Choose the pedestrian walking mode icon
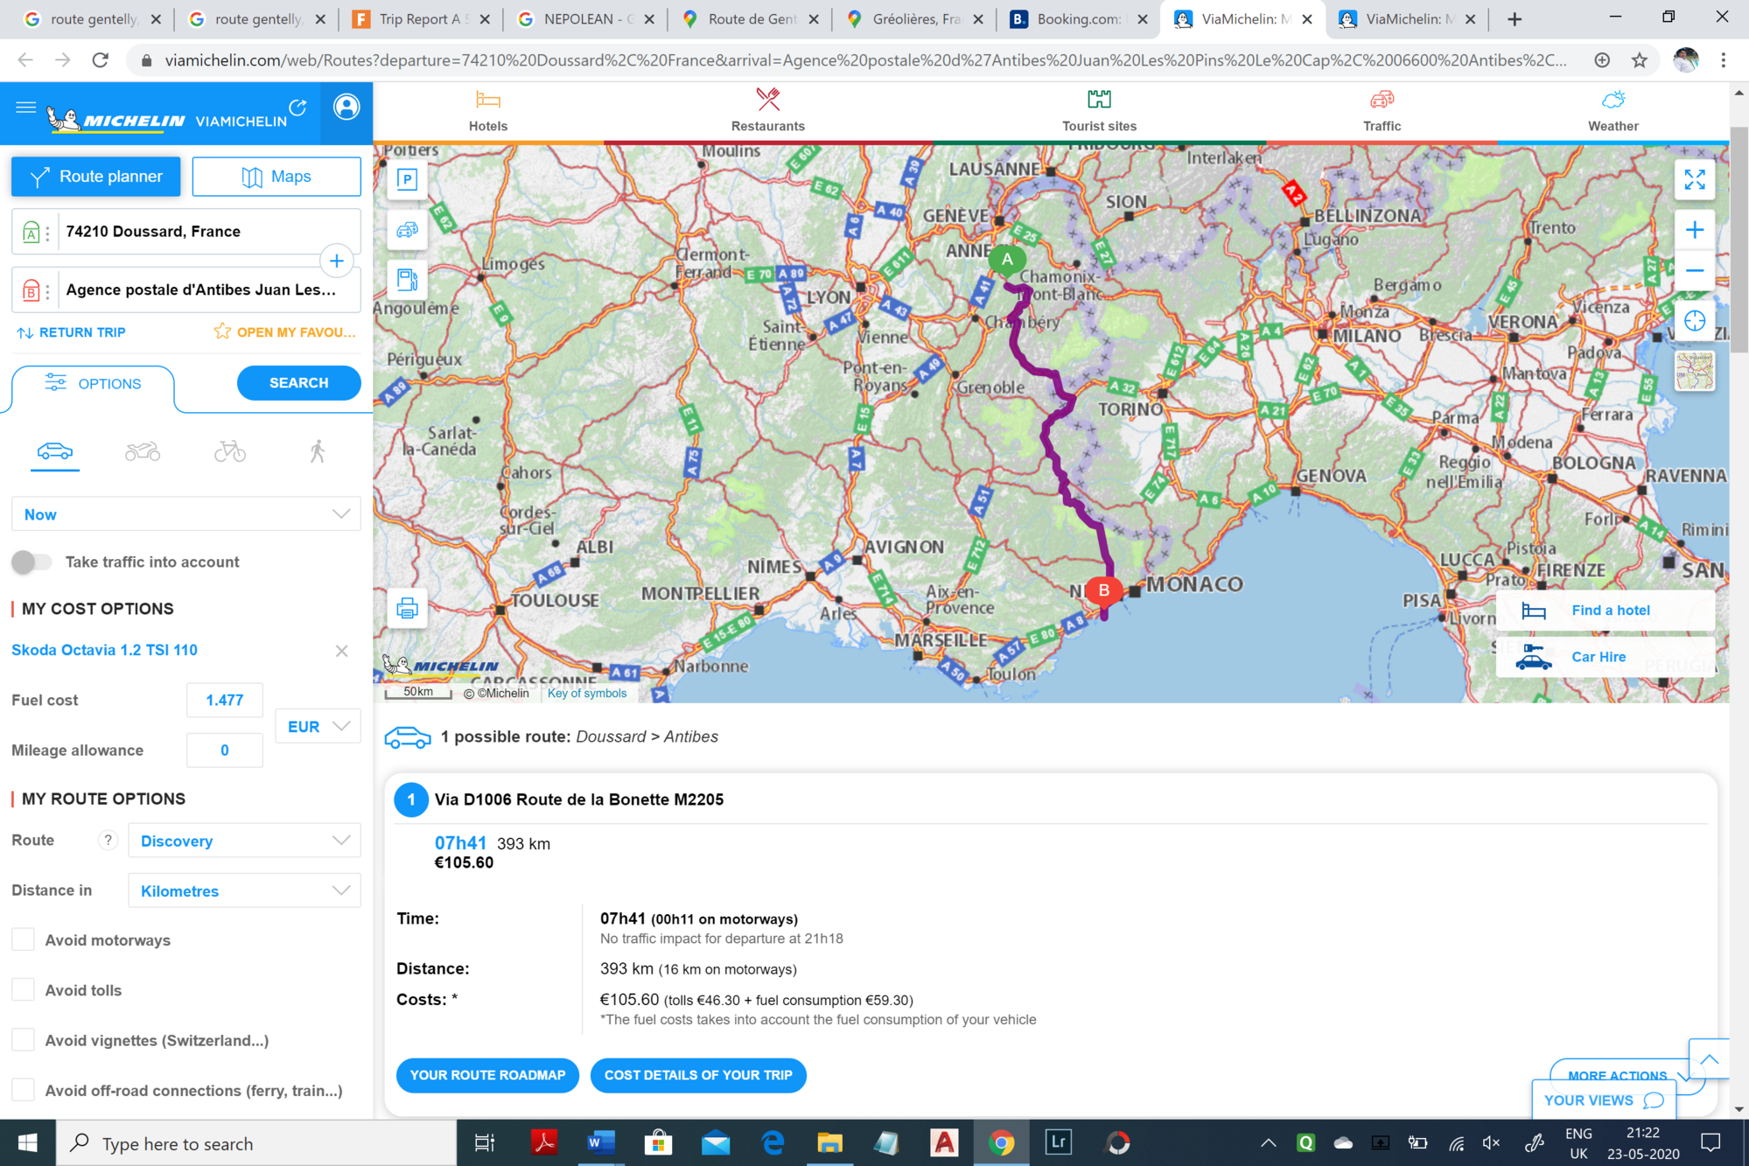This screenshot has width=1749, height=1166. point(317,451)
